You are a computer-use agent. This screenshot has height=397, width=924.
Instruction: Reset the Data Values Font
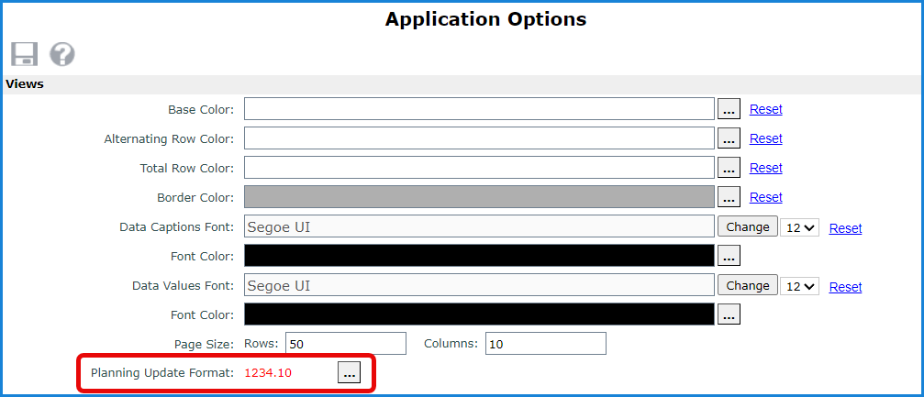click(x=845, y=287)
